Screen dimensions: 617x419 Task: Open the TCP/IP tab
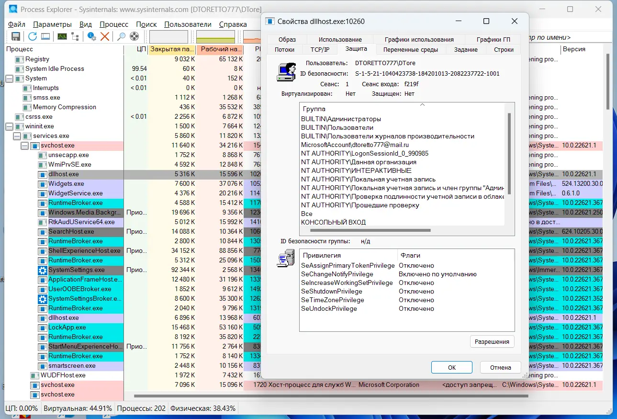coord(320,49)
